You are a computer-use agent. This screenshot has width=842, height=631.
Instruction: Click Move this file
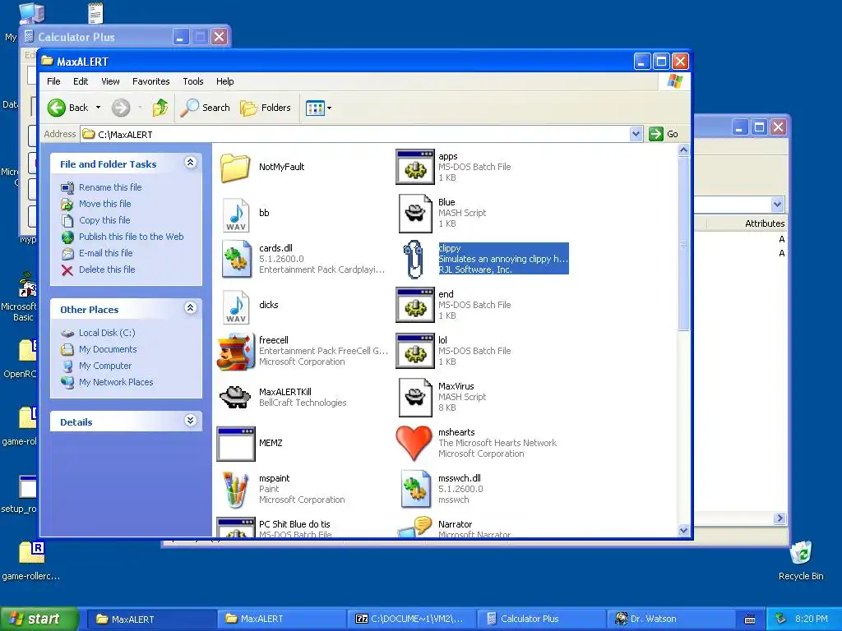pos(104,204)
